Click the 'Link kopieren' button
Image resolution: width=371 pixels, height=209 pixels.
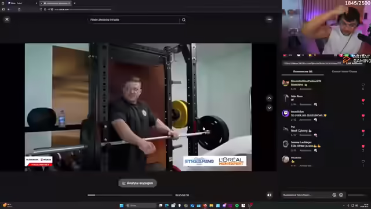(354, 63)
